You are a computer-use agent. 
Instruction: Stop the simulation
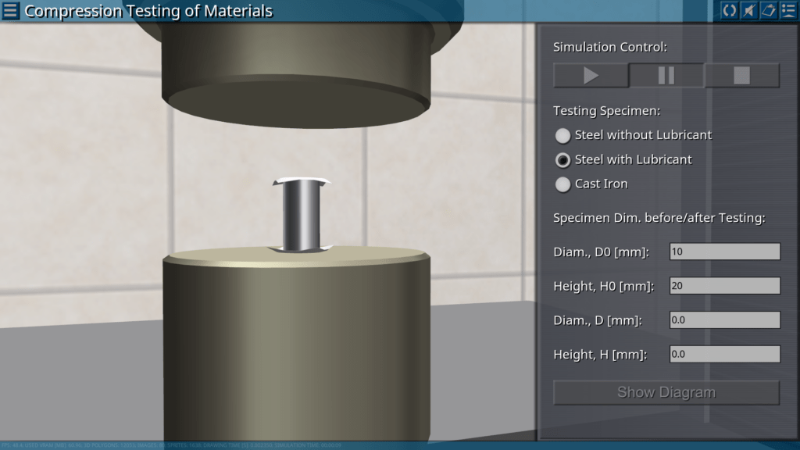tap(741, 76)
